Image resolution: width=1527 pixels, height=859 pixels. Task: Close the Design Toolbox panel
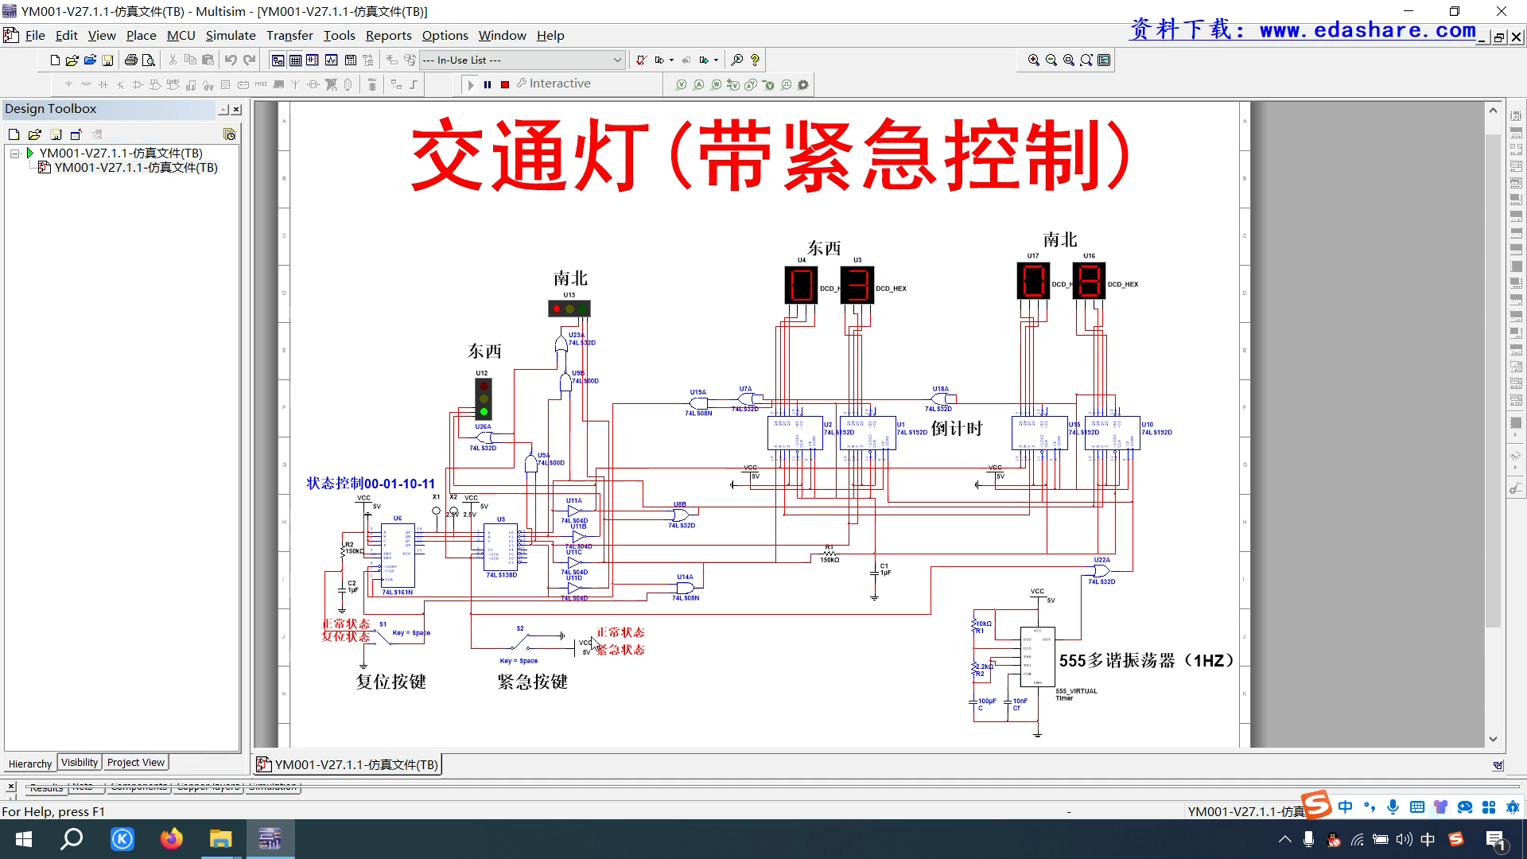pyautogui.click(x=236, y=110)
